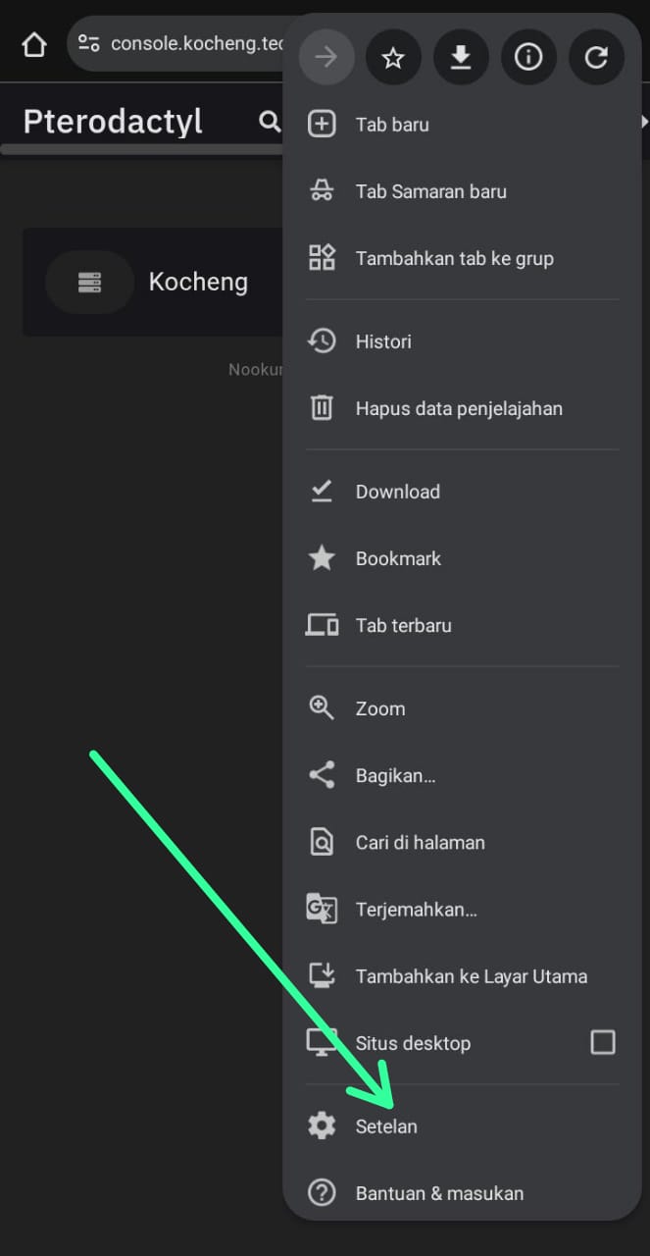Tap the Home icon beside the address bar

point(32,43)
